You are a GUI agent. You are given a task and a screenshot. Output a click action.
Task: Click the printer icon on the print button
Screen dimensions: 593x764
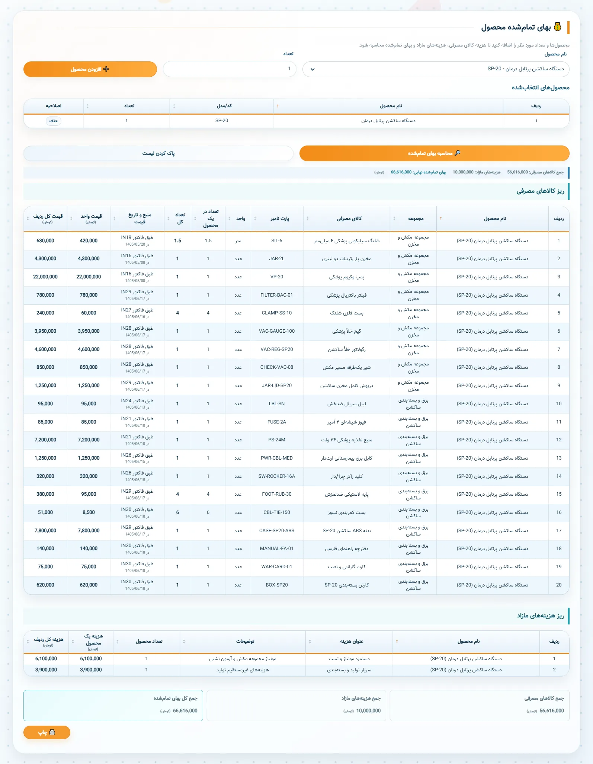pos(52,732)
